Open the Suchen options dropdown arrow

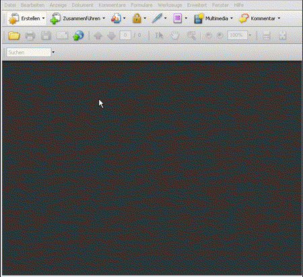[53, 52]
